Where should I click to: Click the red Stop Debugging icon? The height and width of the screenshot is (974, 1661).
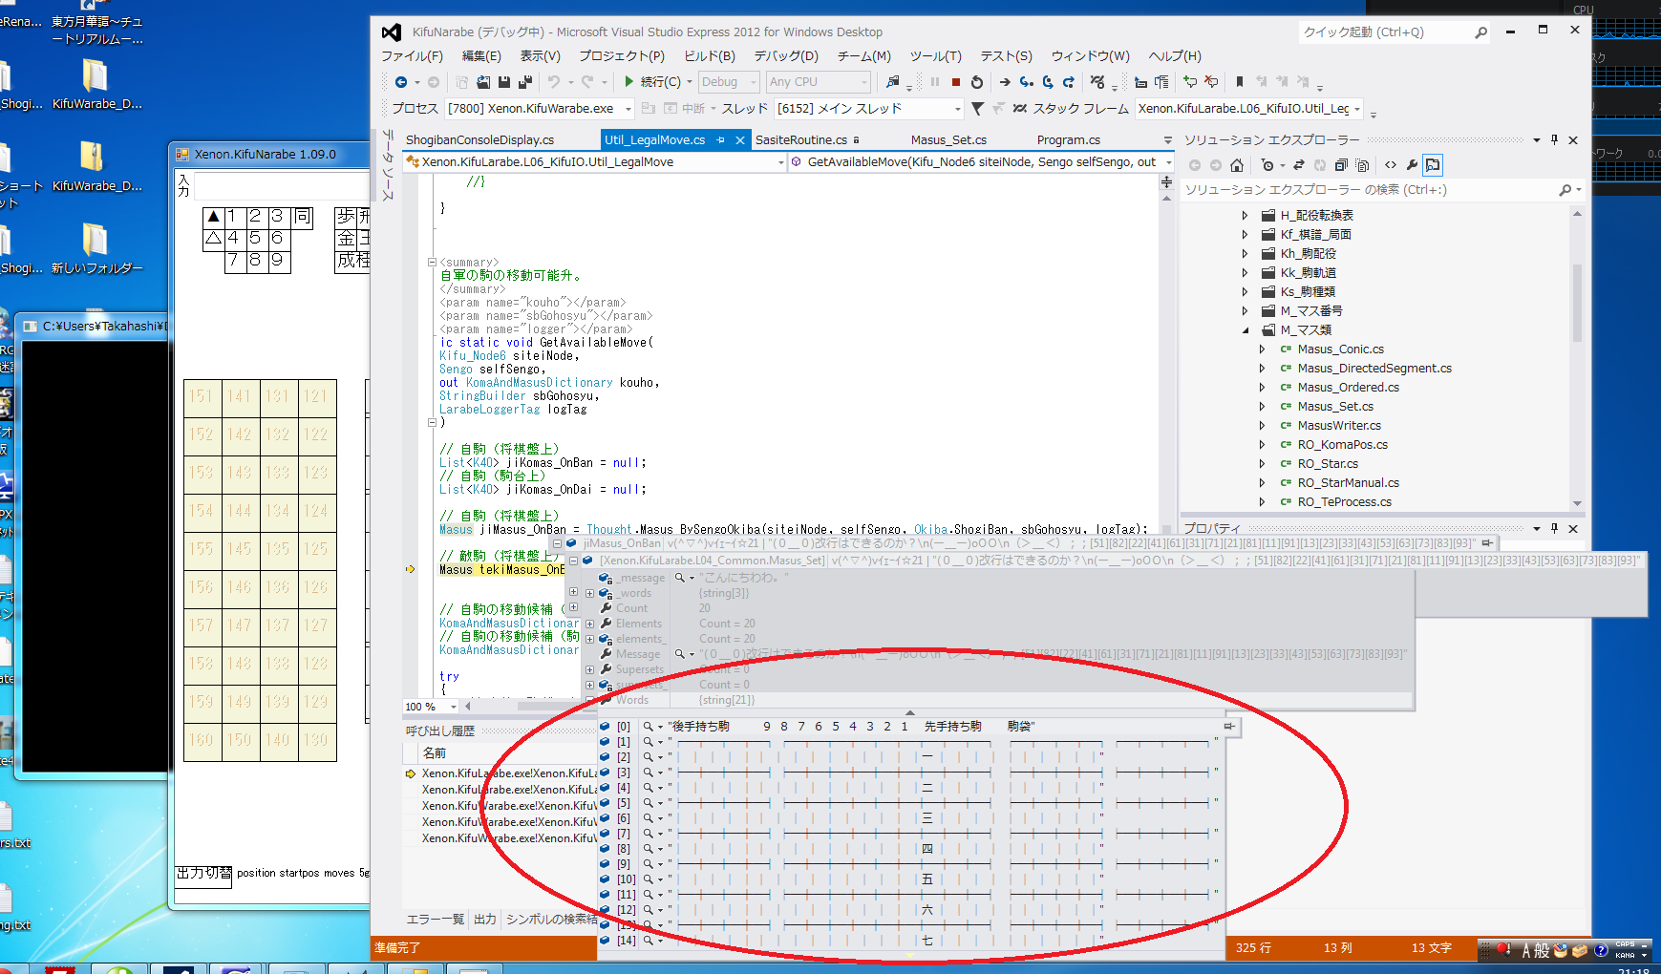[955, 82]
